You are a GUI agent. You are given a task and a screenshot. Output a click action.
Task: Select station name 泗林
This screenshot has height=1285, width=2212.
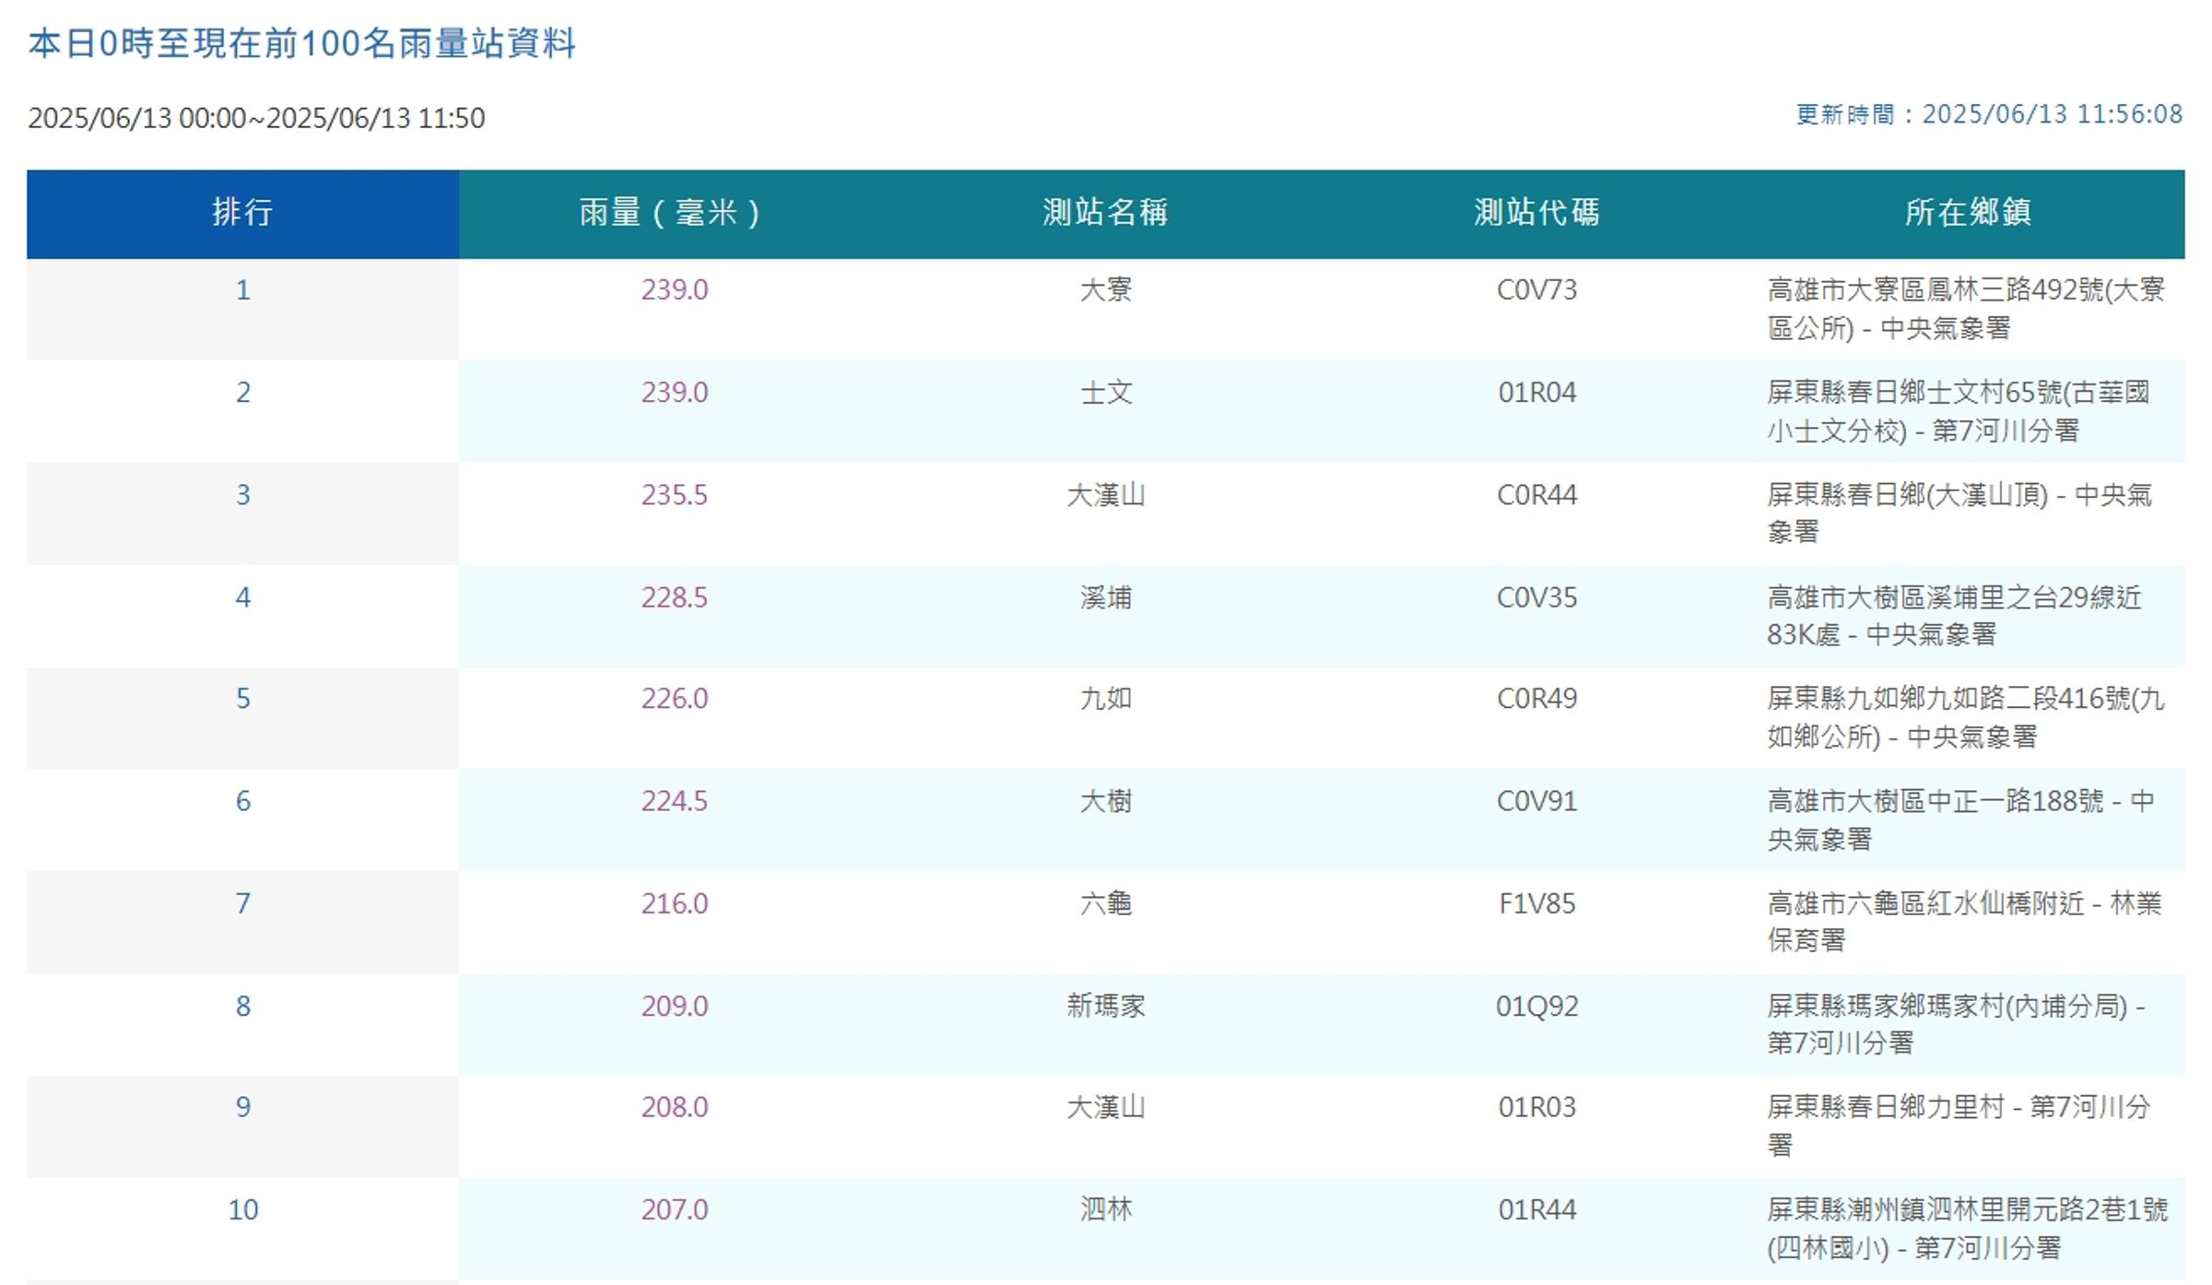click(1106, 1209)
